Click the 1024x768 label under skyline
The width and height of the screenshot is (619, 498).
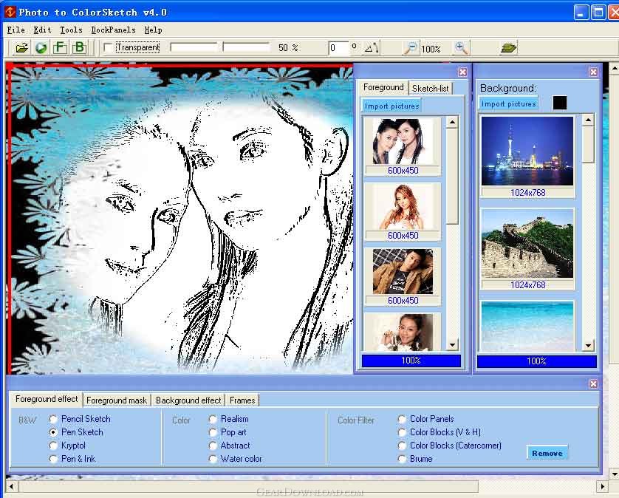[528, 193]
